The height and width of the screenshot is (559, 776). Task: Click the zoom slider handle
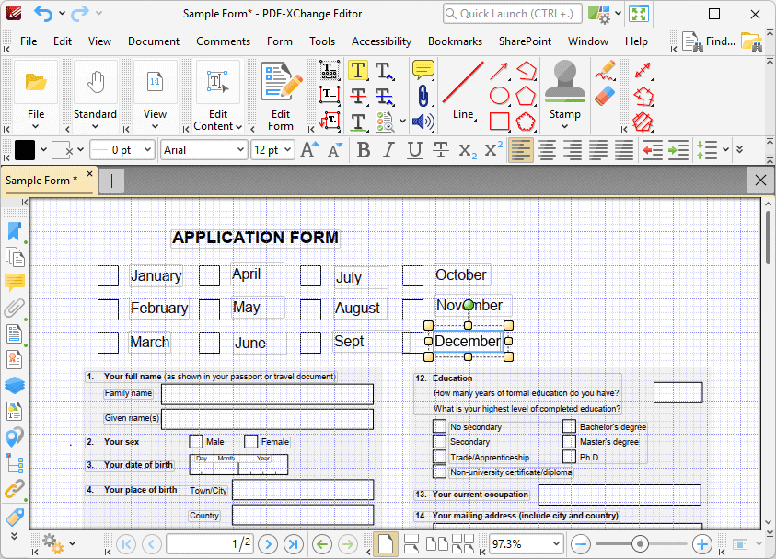(x=640, y=544)
